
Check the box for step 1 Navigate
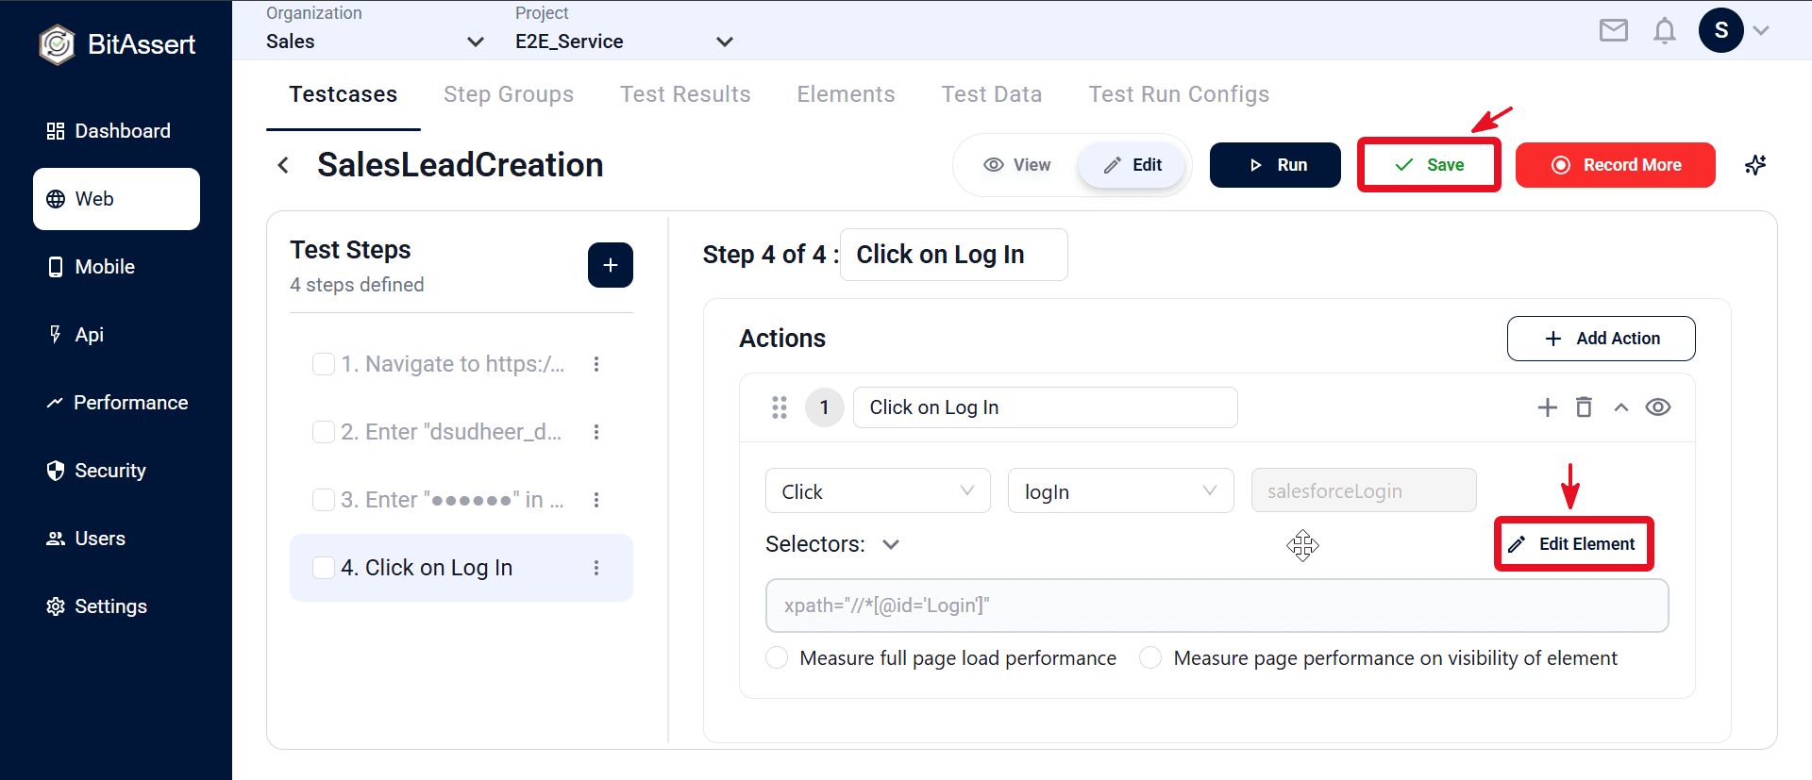(324, 364)
